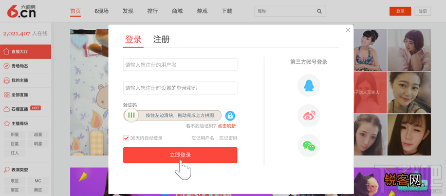This screenshot has width=446, height=196.
Task: Open 石榴直播 in the sidebar
Action: (26, 109)
